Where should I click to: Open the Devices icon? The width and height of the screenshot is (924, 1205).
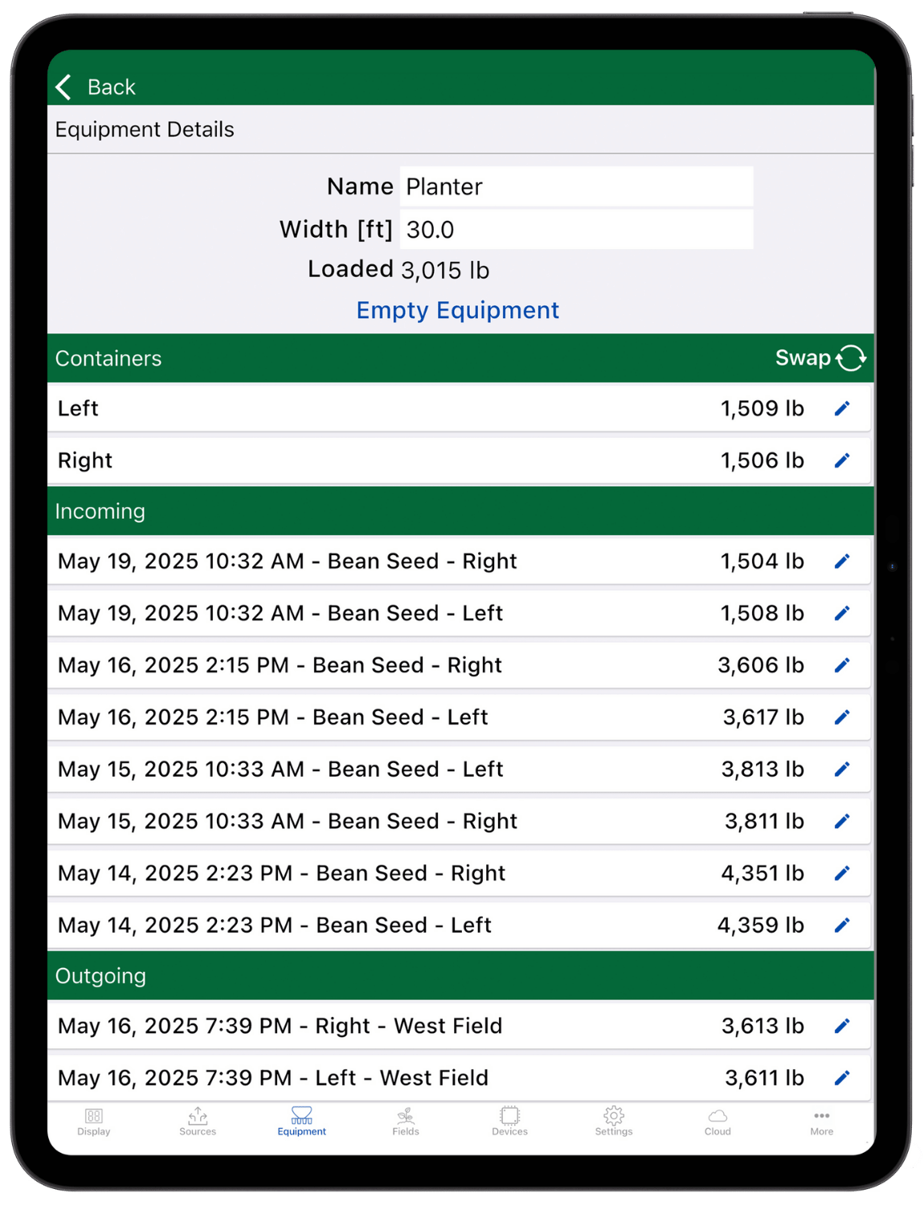click(509, 1117)
